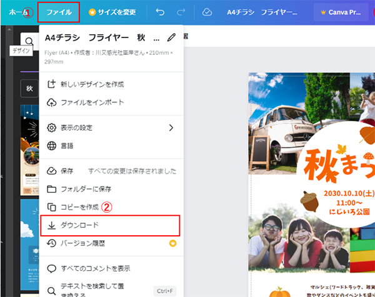This screenshot has width=375, height=297.
Task: Click the acorn illustration on flyer
Action: (x=309, y=201)
